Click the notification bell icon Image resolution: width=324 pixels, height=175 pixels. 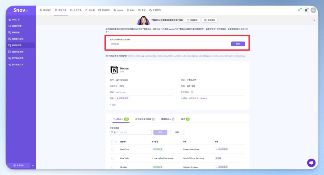coord(299,10)
